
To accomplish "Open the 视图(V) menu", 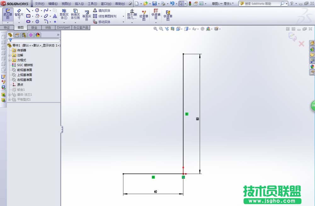I will (x=66, y=3).
